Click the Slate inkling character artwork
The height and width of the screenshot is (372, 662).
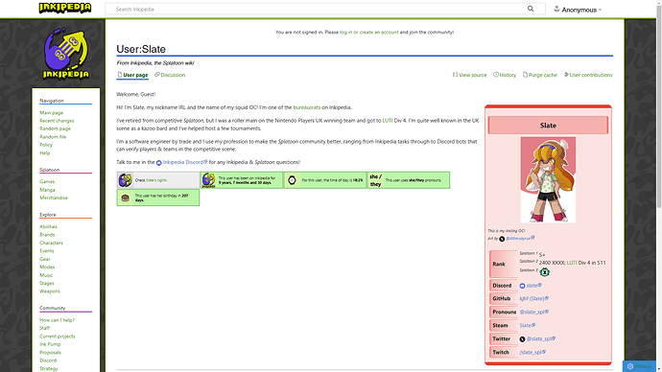click(x=548, y=179)
